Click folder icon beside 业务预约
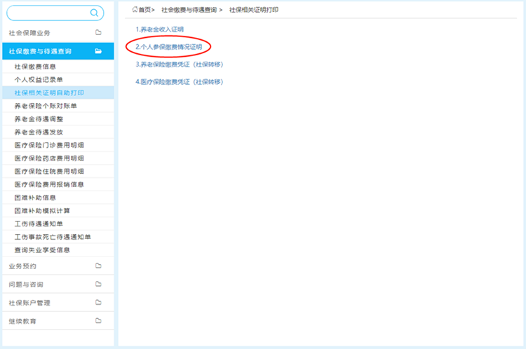526x349 pixels. (98, 266)
